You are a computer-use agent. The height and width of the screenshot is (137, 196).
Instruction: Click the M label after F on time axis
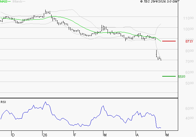coord(105,135)
